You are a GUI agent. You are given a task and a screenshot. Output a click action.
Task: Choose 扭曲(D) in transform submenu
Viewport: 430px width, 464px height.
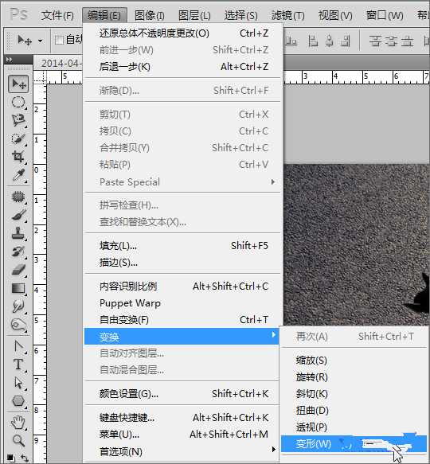[x=354, y=411]
